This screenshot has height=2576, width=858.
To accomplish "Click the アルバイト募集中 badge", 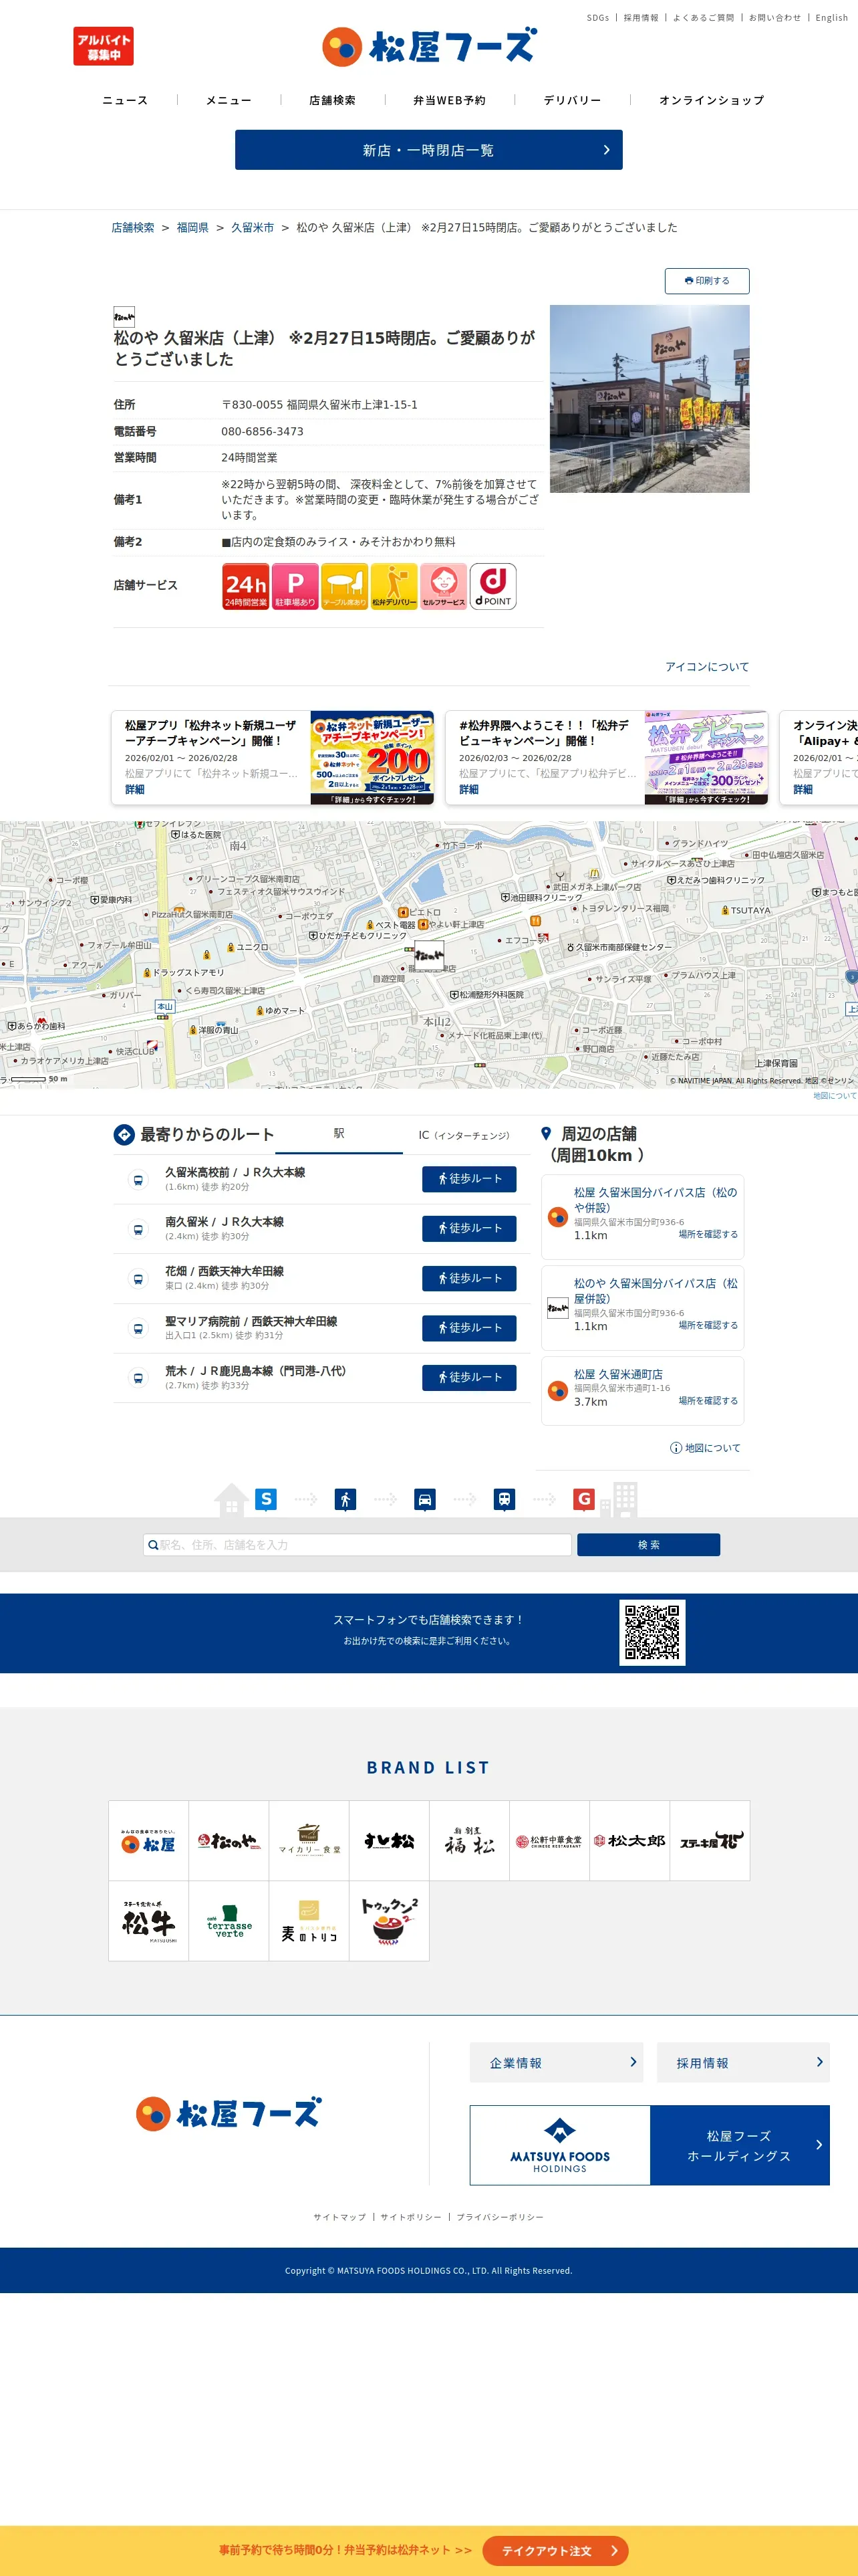I will click(x=103, y=47).
